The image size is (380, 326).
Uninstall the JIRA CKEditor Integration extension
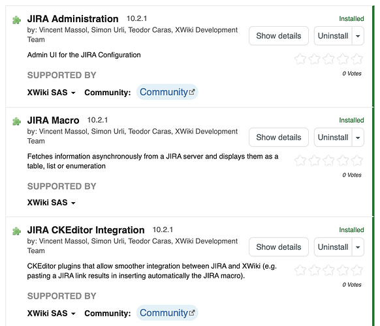(x=333, y=247)
